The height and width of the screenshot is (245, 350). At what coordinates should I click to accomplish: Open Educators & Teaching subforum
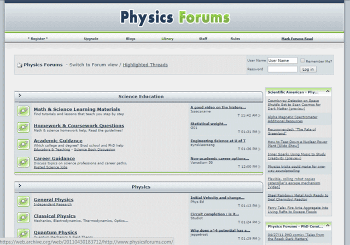click(52, 150)
